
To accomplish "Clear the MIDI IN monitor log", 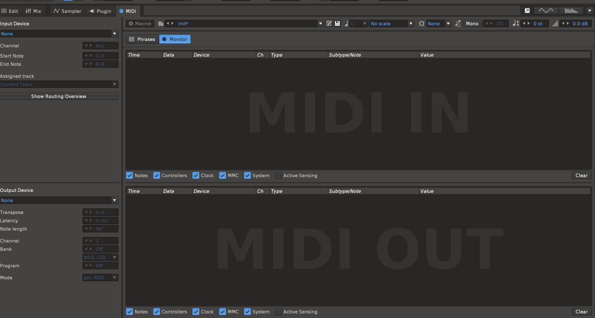I will click(581, 175).
